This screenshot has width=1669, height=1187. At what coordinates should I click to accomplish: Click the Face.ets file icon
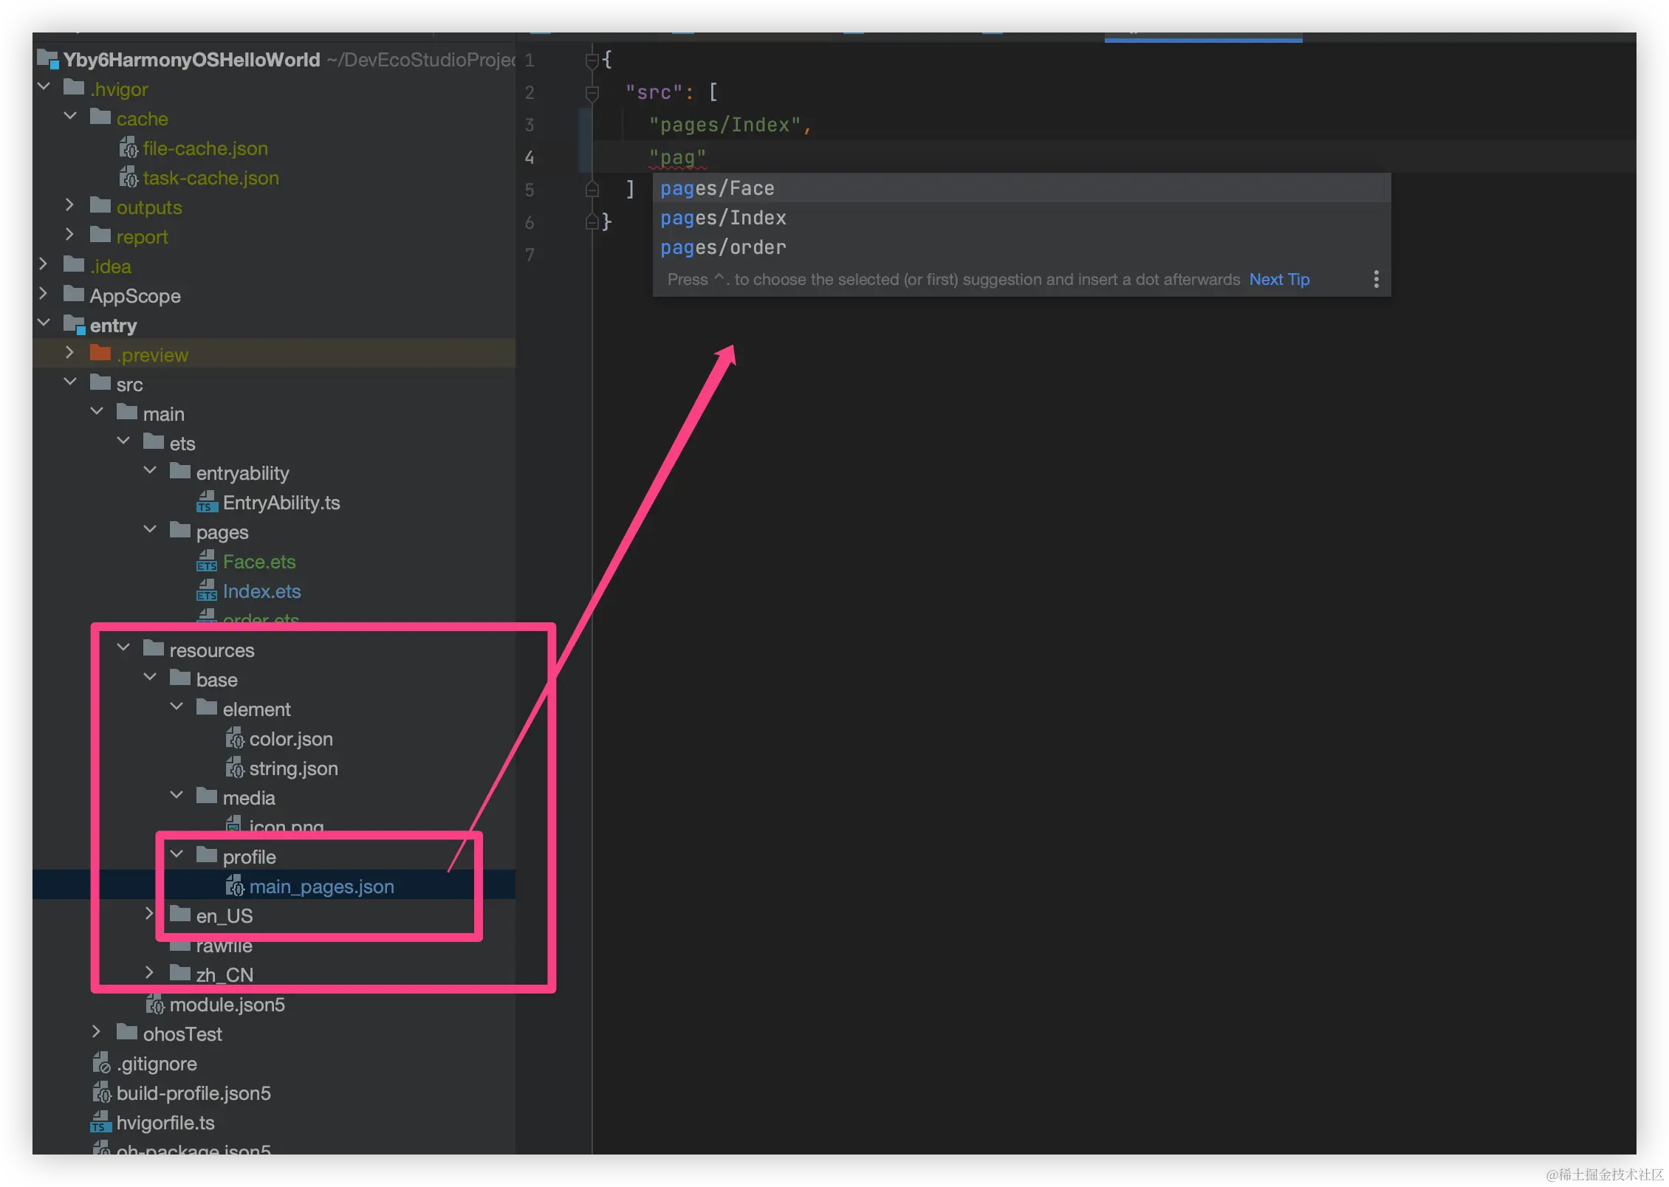[x=207, y=562]
